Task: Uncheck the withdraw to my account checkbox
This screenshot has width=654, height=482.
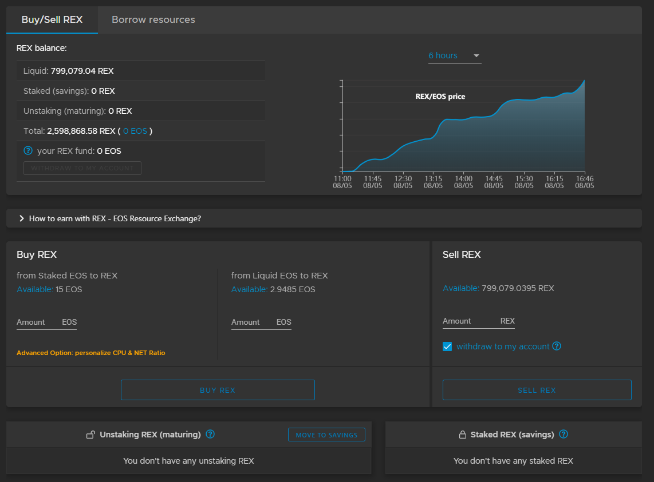Action: tap(447, 346)
